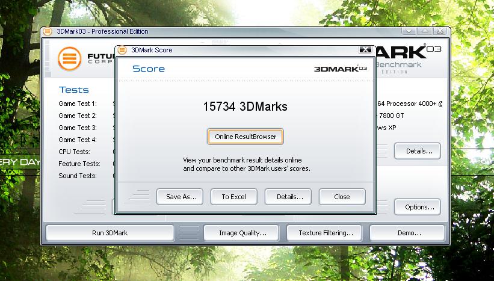The height and width of the screenshot is (281, 494).
Task: Click the 3DMARK03 logo in Score dialog
Action: 341,69
